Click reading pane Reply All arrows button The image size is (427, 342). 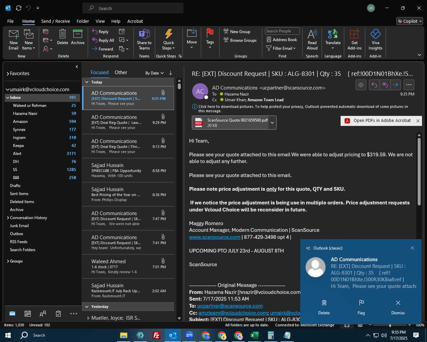click(385, 85)
